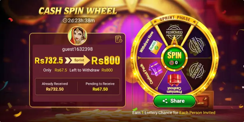Select the Already Received amount box
The height and width of the screenshot is (122, 244).
click(x=55, y=87)
